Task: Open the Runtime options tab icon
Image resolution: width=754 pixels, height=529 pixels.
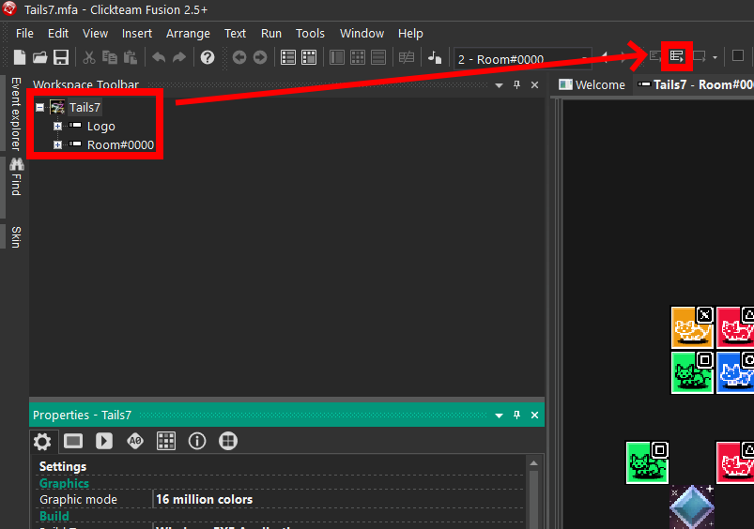Action: 104,441
